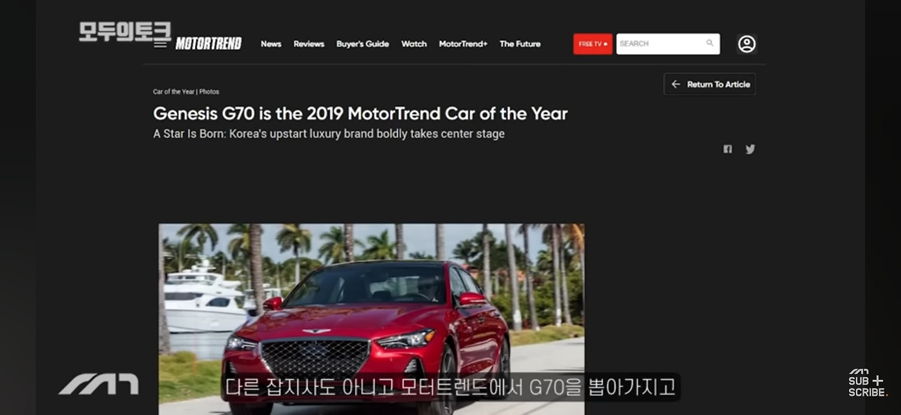The image size is (901, 415).
Task: Open the hamburger menu beside MotorTrend logo
Action: 161,44
